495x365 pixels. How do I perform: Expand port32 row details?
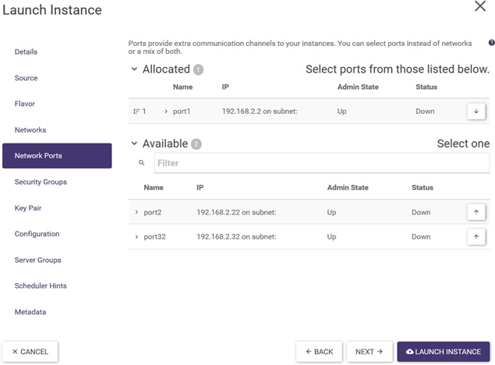[x=136, y=236]
